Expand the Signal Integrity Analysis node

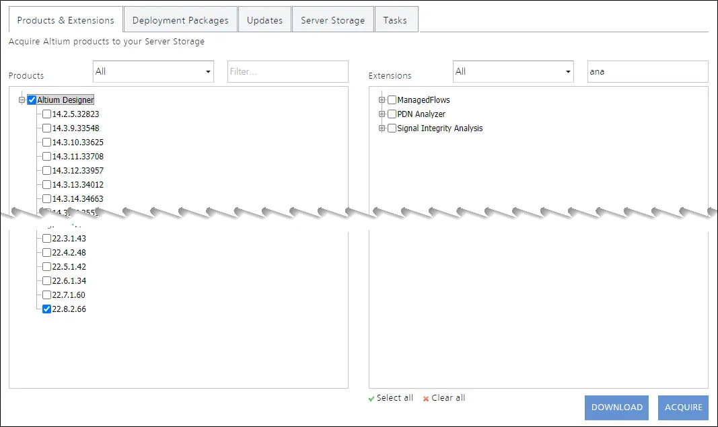[x=382, y=128]
